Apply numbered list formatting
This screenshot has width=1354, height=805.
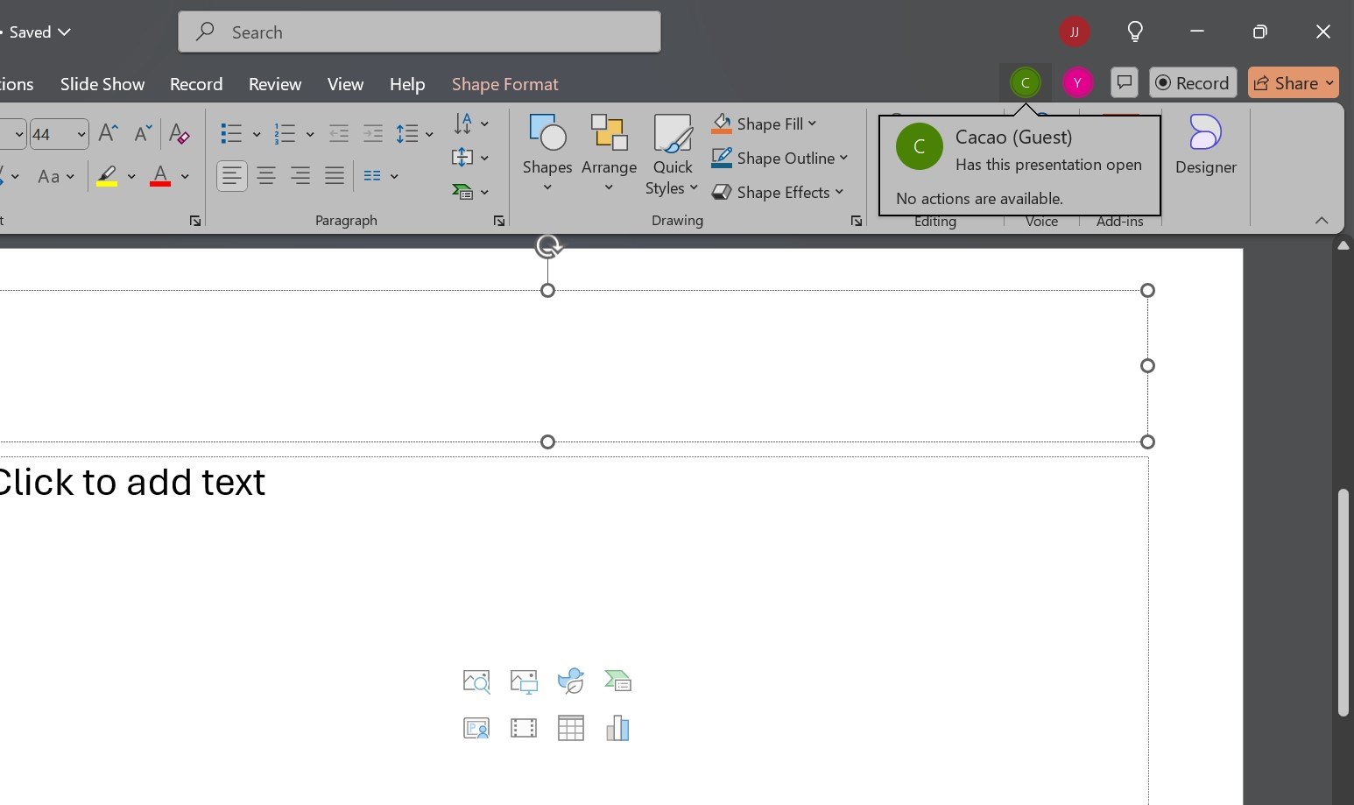(285, 133)
